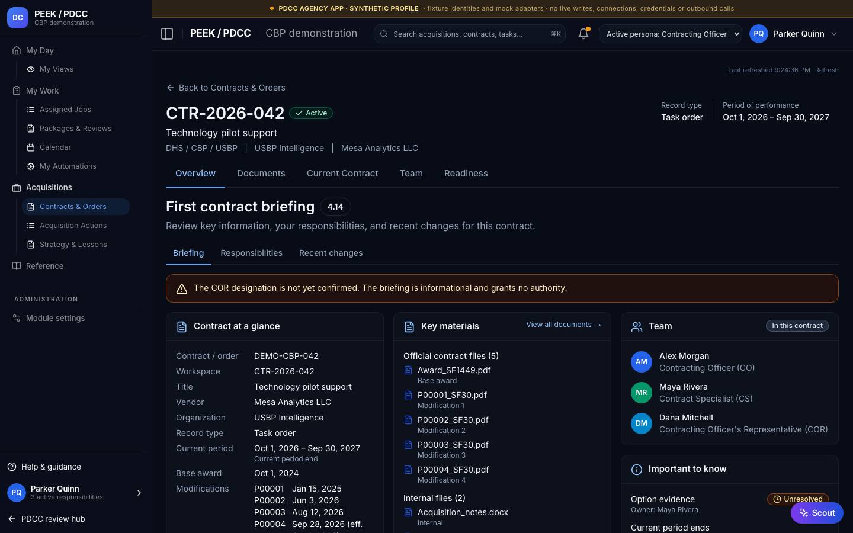Expand the Parker Quinn account menu chevron

pos(834,34)
